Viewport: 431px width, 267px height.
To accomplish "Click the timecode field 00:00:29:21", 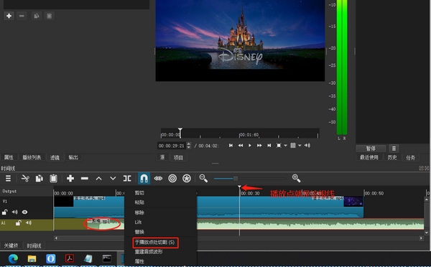I will pos(171,146).
